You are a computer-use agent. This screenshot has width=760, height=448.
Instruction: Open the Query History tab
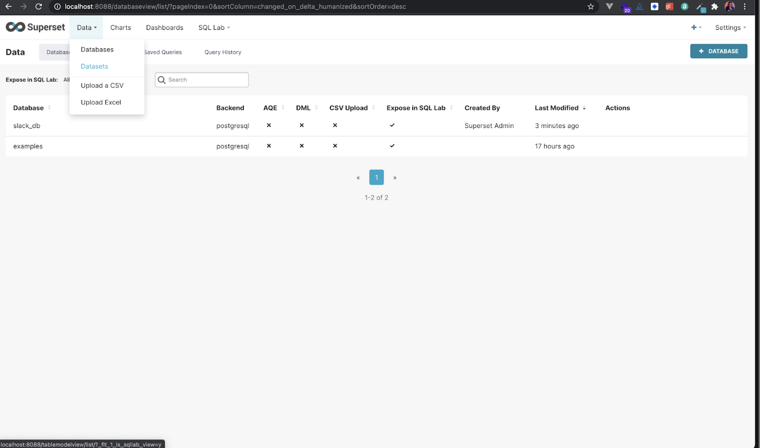pos(223,52)
